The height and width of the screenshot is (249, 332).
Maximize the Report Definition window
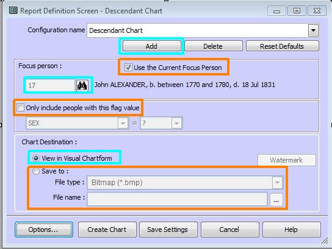[297, 11]
